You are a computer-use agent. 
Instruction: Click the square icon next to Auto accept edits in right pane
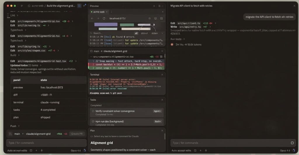195,150
